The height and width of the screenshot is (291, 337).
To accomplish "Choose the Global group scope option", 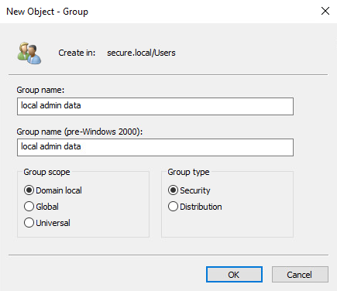I will pos(29,207).
